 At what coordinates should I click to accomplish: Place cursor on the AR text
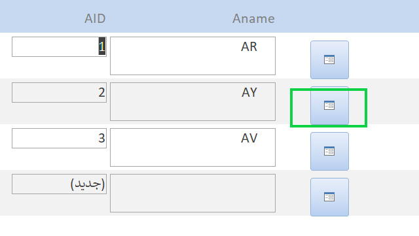pos(249,46)
